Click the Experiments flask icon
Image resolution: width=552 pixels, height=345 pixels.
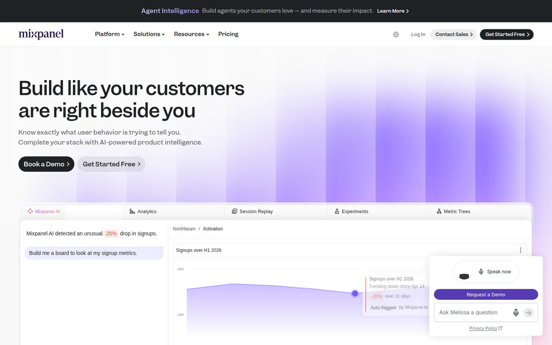(337, 211)
